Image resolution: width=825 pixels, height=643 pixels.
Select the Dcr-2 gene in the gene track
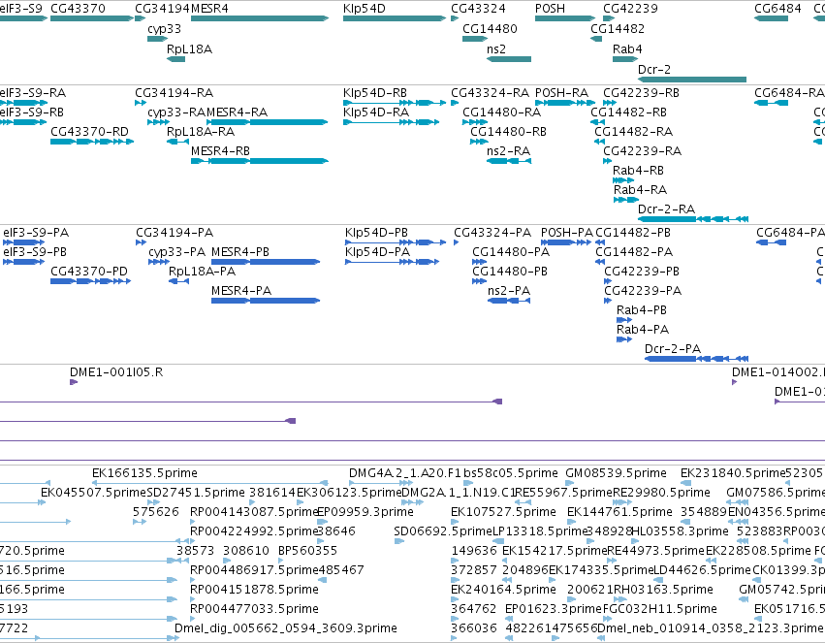click(692, 80)
